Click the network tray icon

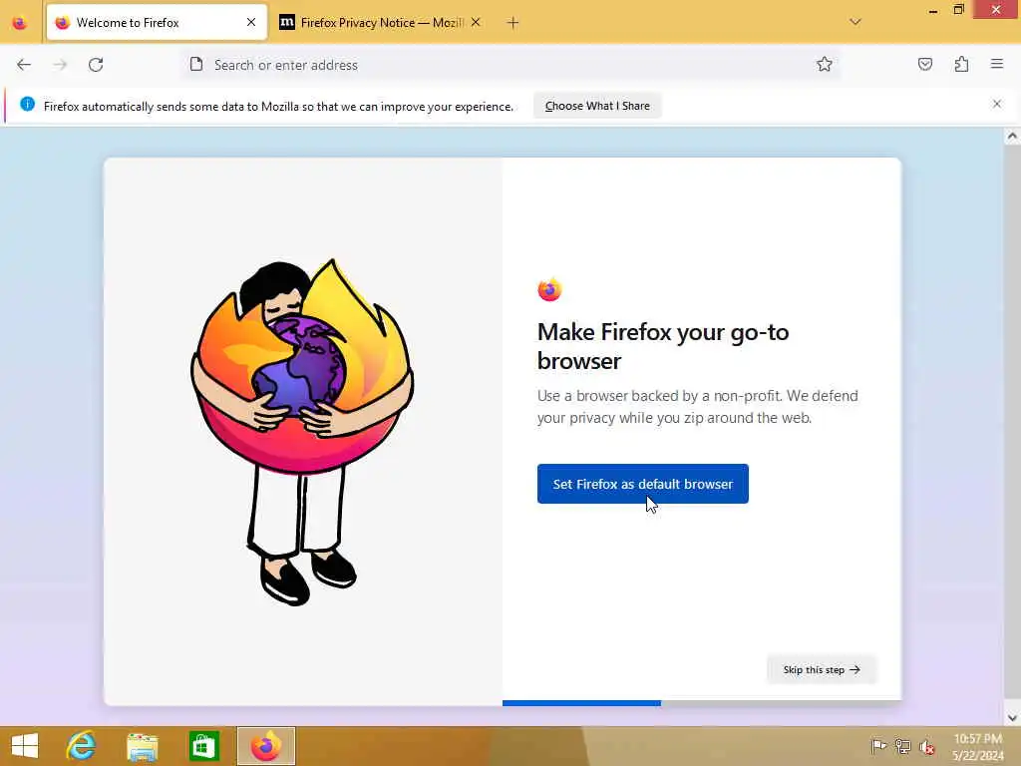[x=902, y=746]
